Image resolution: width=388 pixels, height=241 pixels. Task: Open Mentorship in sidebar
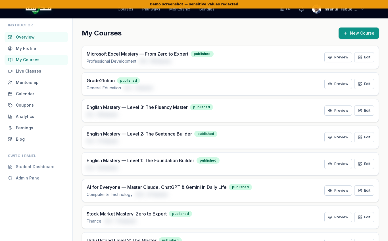click(36, 83)
